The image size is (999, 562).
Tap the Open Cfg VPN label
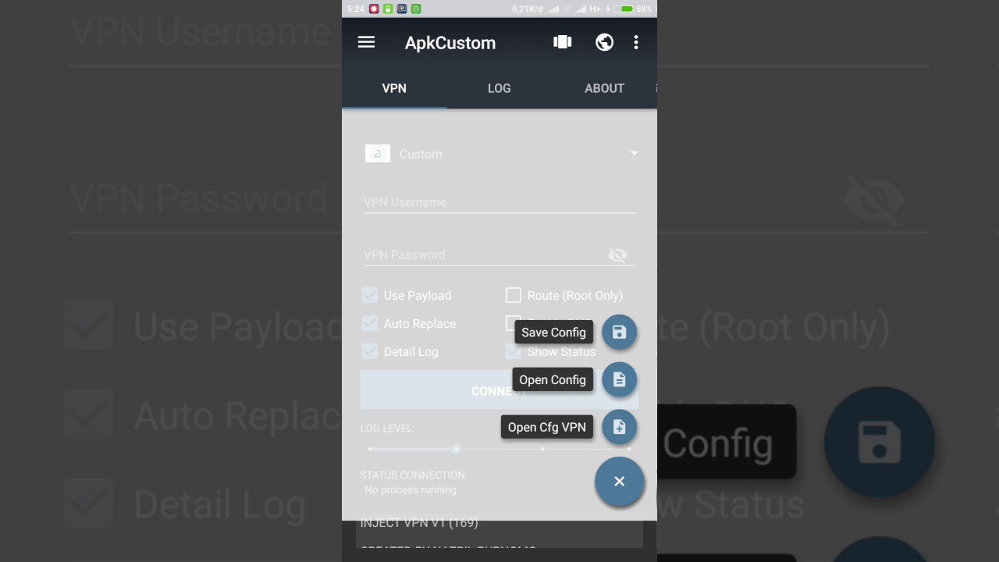click(x=546, y=427)
